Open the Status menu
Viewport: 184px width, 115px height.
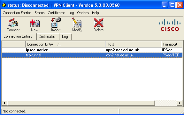(40, 13)
